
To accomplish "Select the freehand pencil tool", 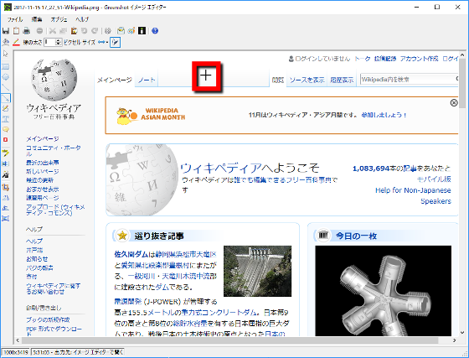I will [6, 108].
